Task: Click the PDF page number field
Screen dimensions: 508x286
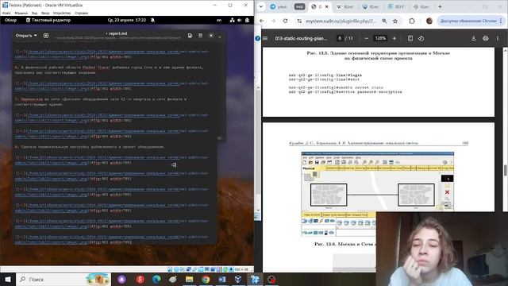Action: (340, 38)
